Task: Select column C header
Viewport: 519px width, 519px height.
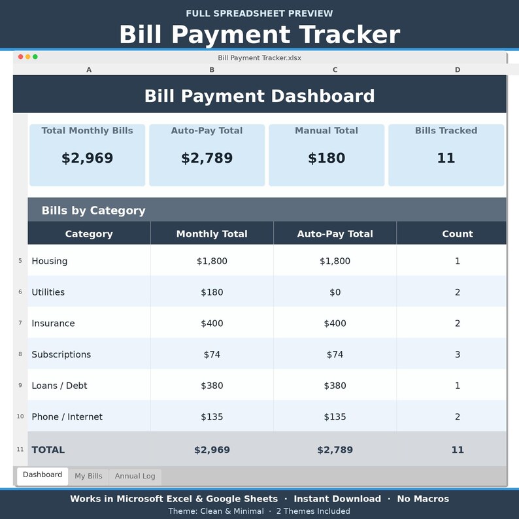Action: pos(335,69)
